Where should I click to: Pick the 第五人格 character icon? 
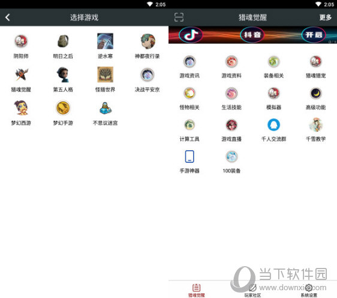click(x=63, y=74)
